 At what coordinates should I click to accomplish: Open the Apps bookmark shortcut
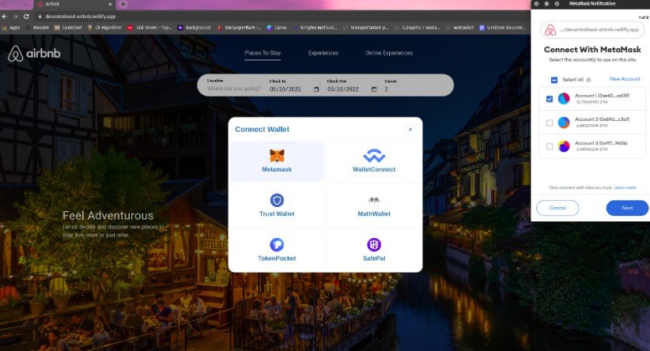(x=11, y=28)
